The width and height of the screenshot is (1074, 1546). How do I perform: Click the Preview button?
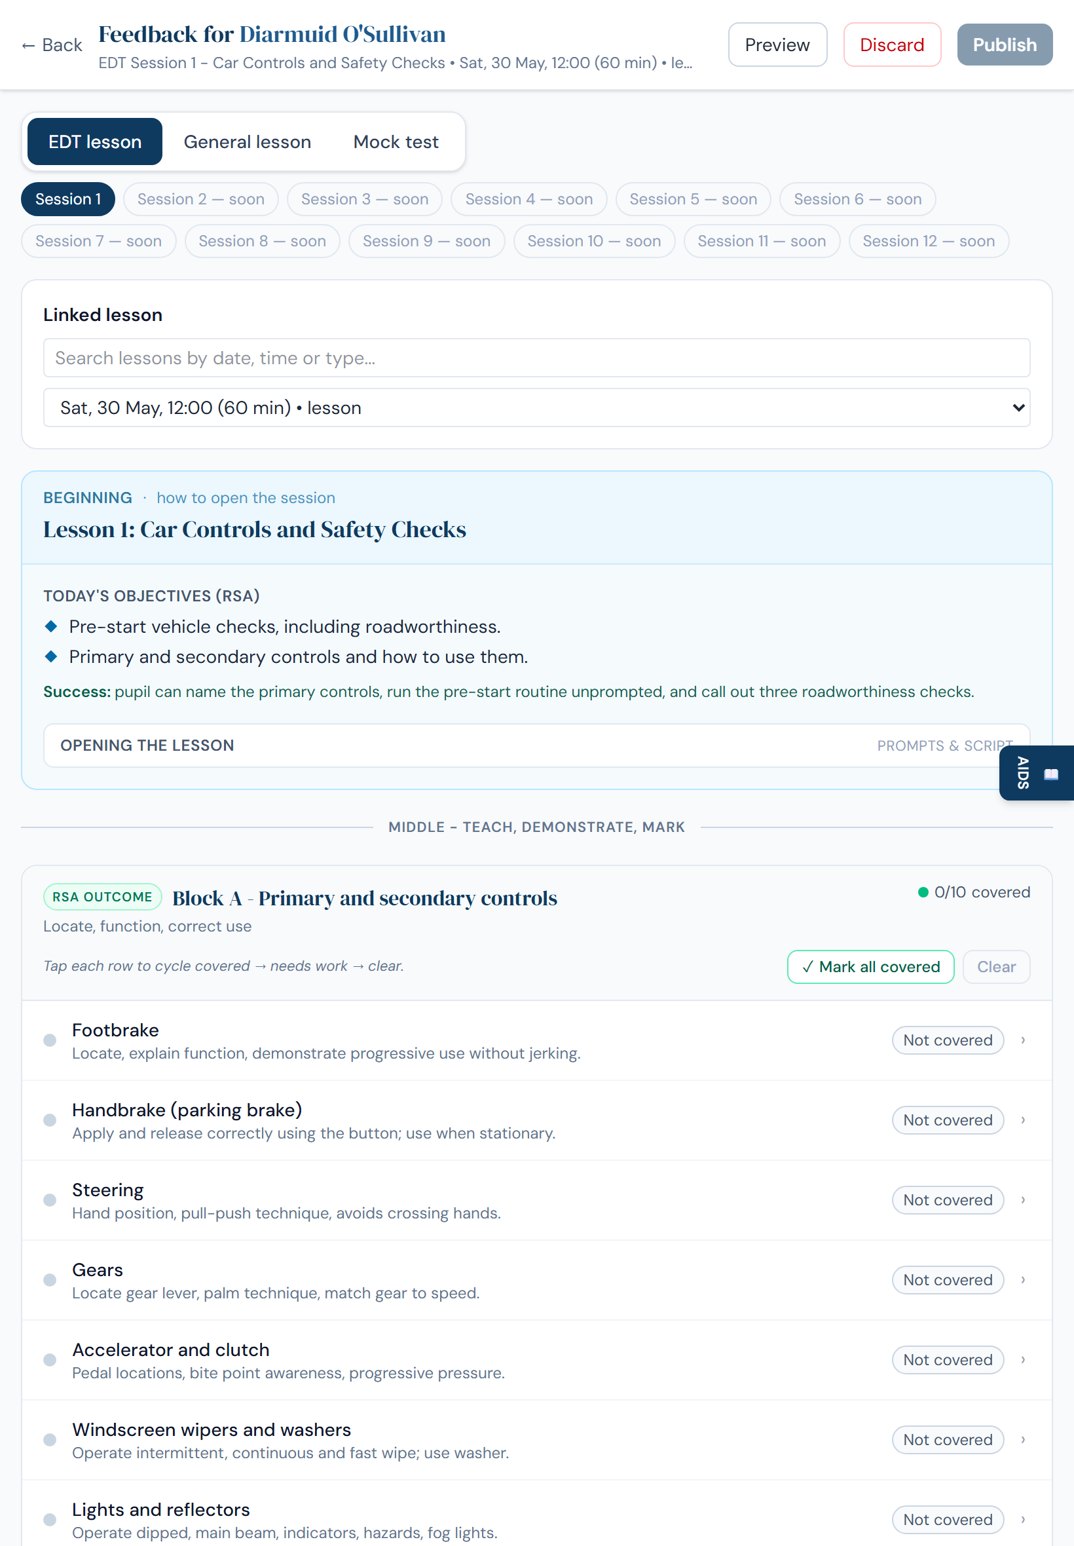click(777, 45)
